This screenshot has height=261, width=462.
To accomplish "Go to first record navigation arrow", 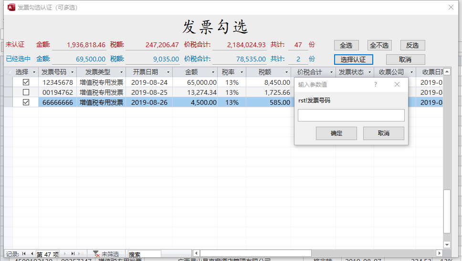I will 24,254.
